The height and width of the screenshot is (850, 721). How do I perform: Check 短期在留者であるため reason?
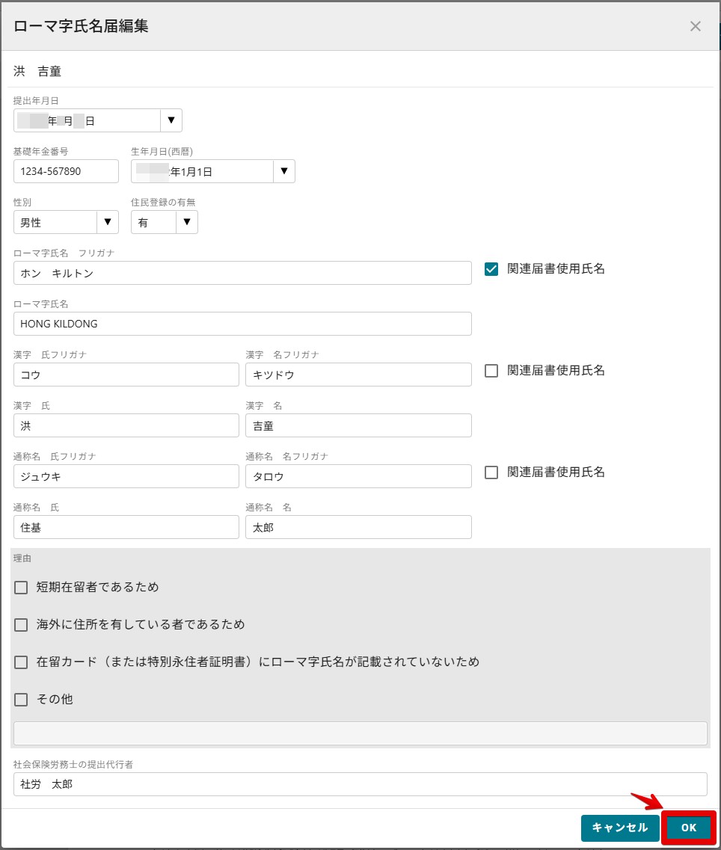pos(21,588)
